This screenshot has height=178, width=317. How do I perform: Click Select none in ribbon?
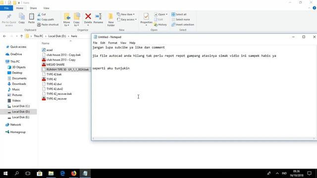click(180, 20)
